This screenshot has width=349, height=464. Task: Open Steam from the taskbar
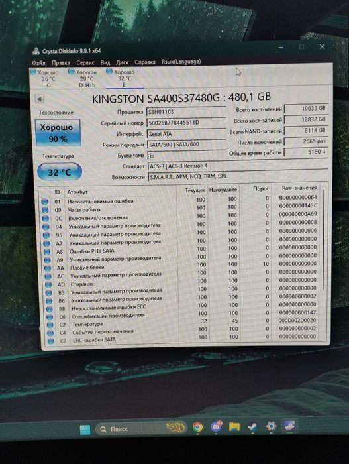[252, 426]
